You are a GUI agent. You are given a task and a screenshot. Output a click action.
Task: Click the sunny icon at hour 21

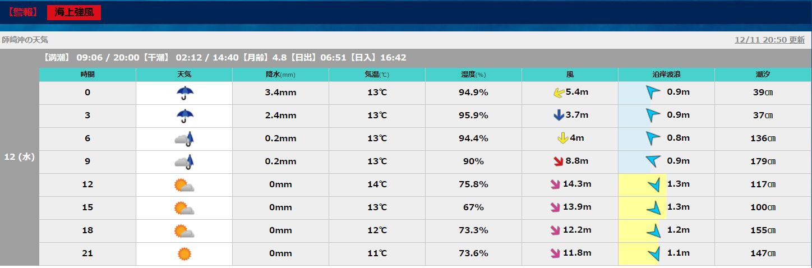184,254
